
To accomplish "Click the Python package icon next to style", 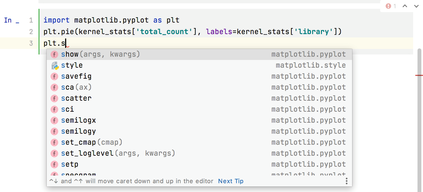I will pos(54,65).
